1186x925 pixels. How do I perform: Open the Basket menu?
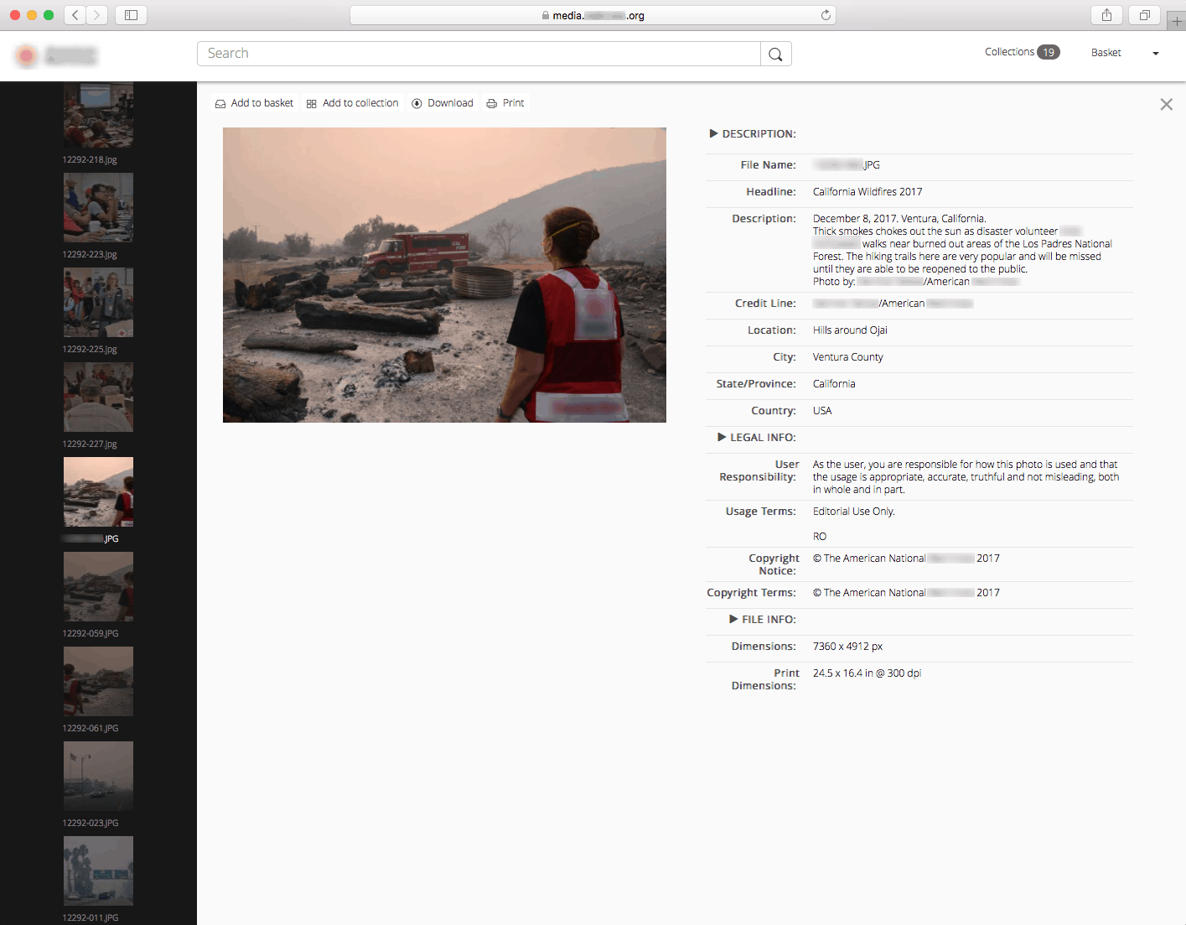1106,53
